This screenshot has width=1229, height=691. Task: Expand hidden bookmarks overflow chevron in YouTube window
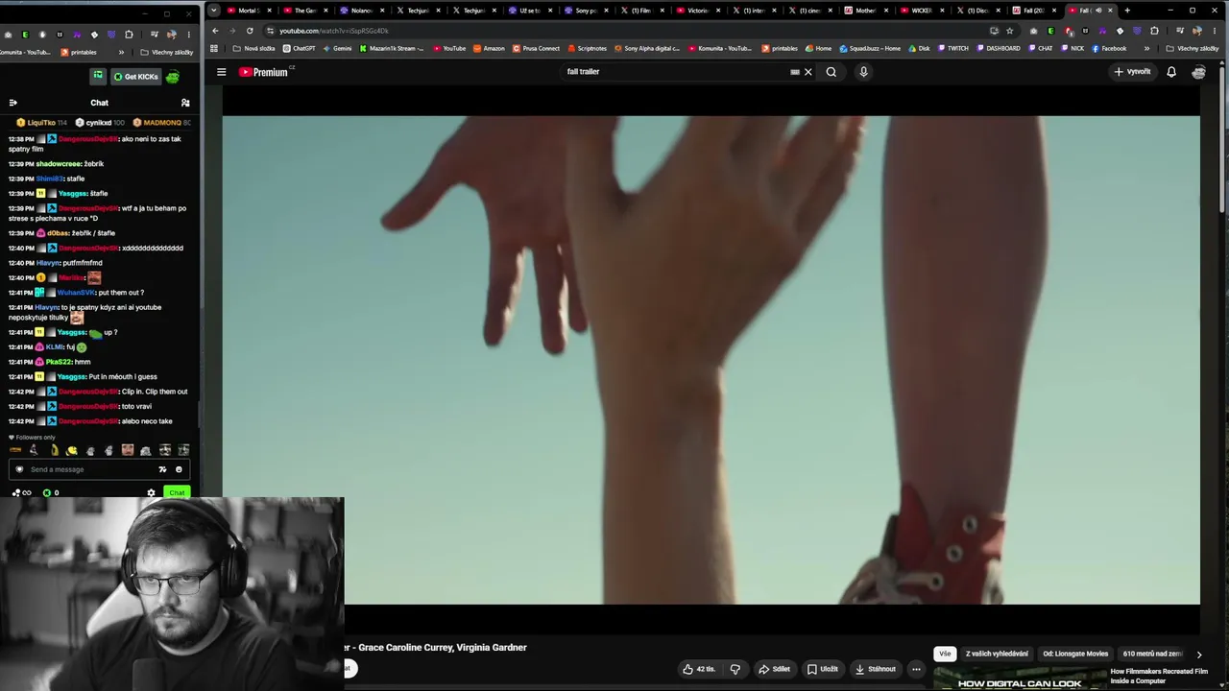tap(1146, 48)
